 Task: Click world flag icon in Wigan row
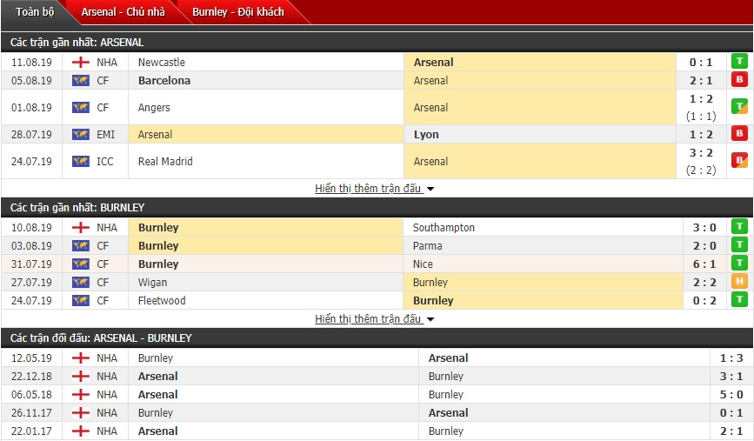tap(81, 283)
